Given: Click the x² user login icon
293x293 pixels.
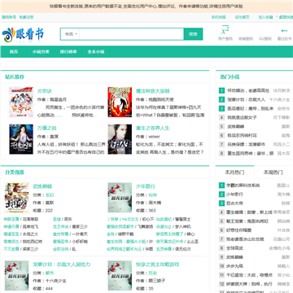Looking at the screenshot, I should click(x=225, y=30).
